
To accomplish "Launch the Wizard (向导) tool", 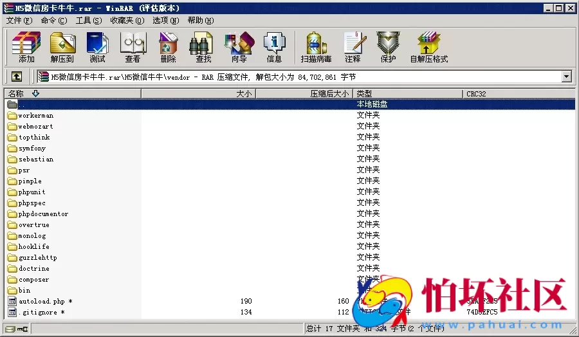I will click(x=239, y=47).
